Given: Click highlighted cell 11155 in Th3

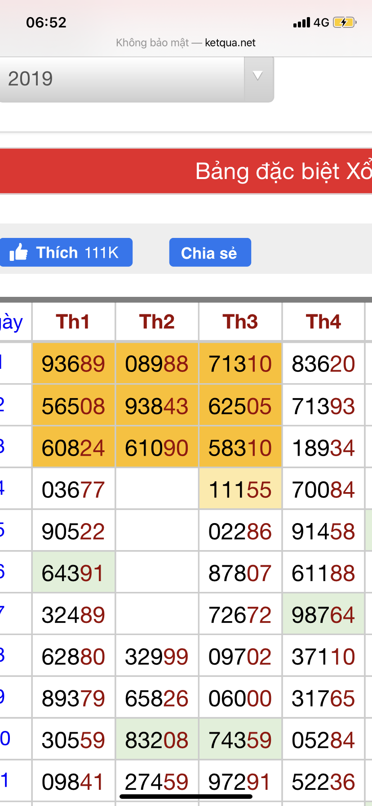Looking at the screenshot, I should click(x=240, y=489).
